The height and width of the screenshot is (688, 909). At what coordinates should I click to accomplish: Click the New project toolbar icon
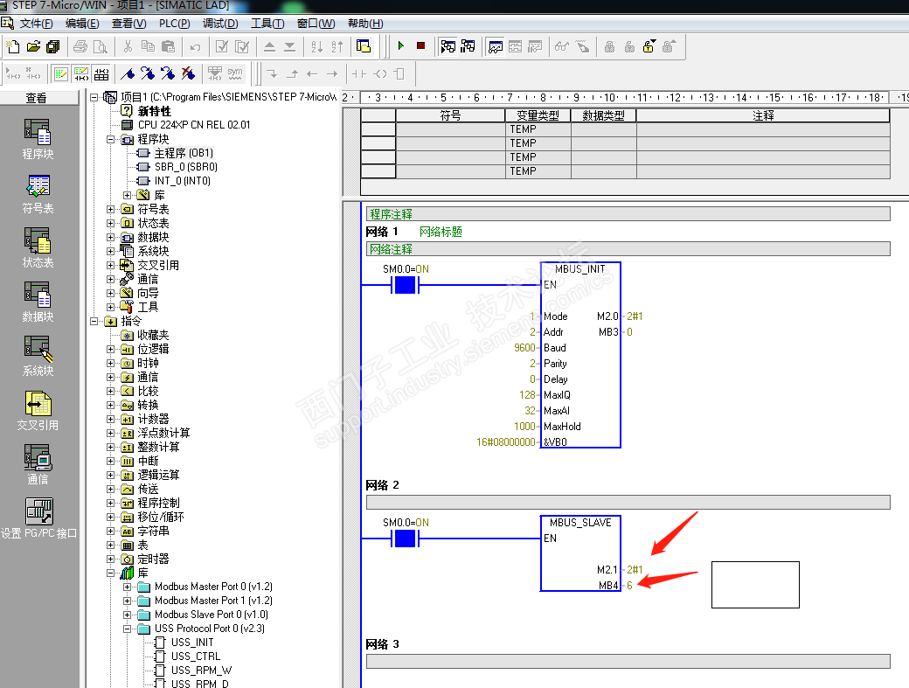coord(13,46)
